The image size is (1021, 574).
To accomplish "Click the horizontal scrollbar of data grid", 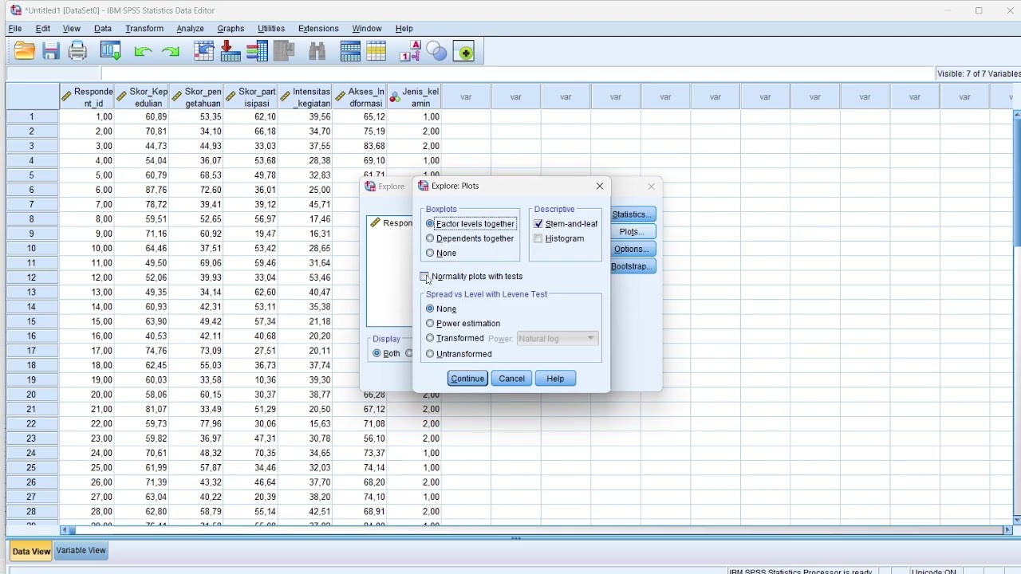I will pos(536,530).
